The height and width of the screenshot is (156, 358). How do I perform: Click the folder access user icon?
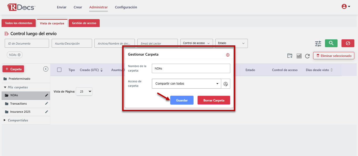tap(226, 84)
